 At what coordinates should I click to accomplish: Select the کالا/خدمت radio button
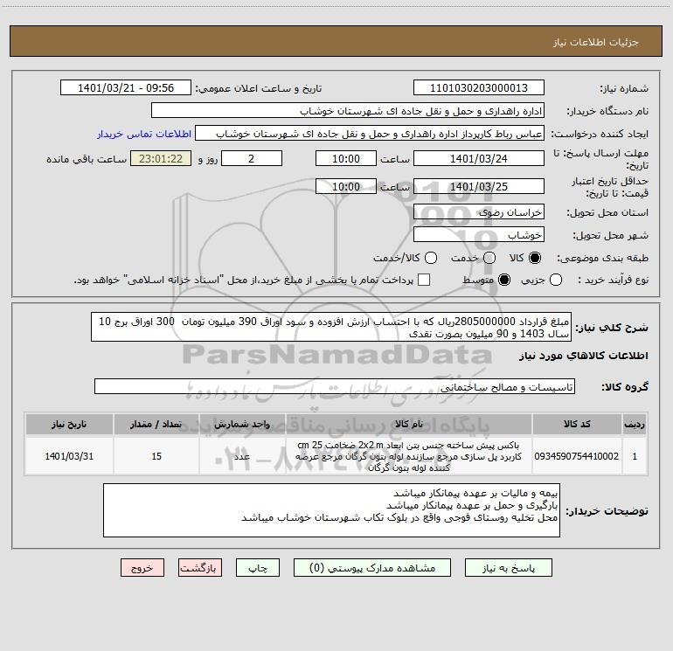tap(431, 258)
